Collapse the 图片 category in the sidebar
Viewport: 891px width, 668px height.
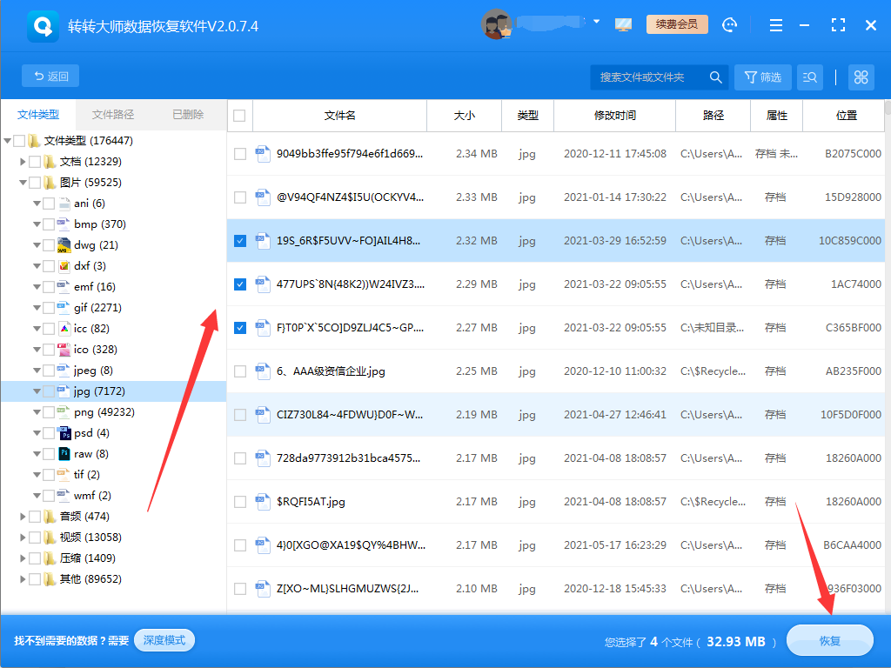tap(23, 182)
